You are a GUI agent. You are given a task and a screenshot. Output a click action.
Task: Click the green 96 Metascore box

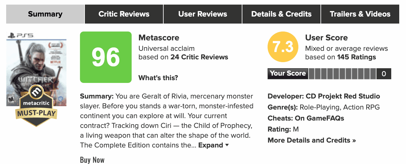tap(105, 57)
